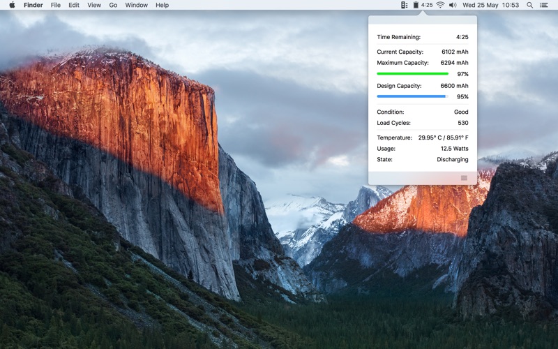Open the Go menu

click(113, 5)
